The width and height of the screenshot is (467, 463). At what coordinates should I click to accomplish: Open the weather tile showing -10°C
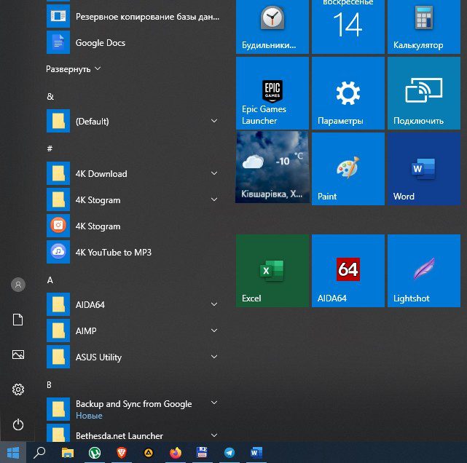272,167
